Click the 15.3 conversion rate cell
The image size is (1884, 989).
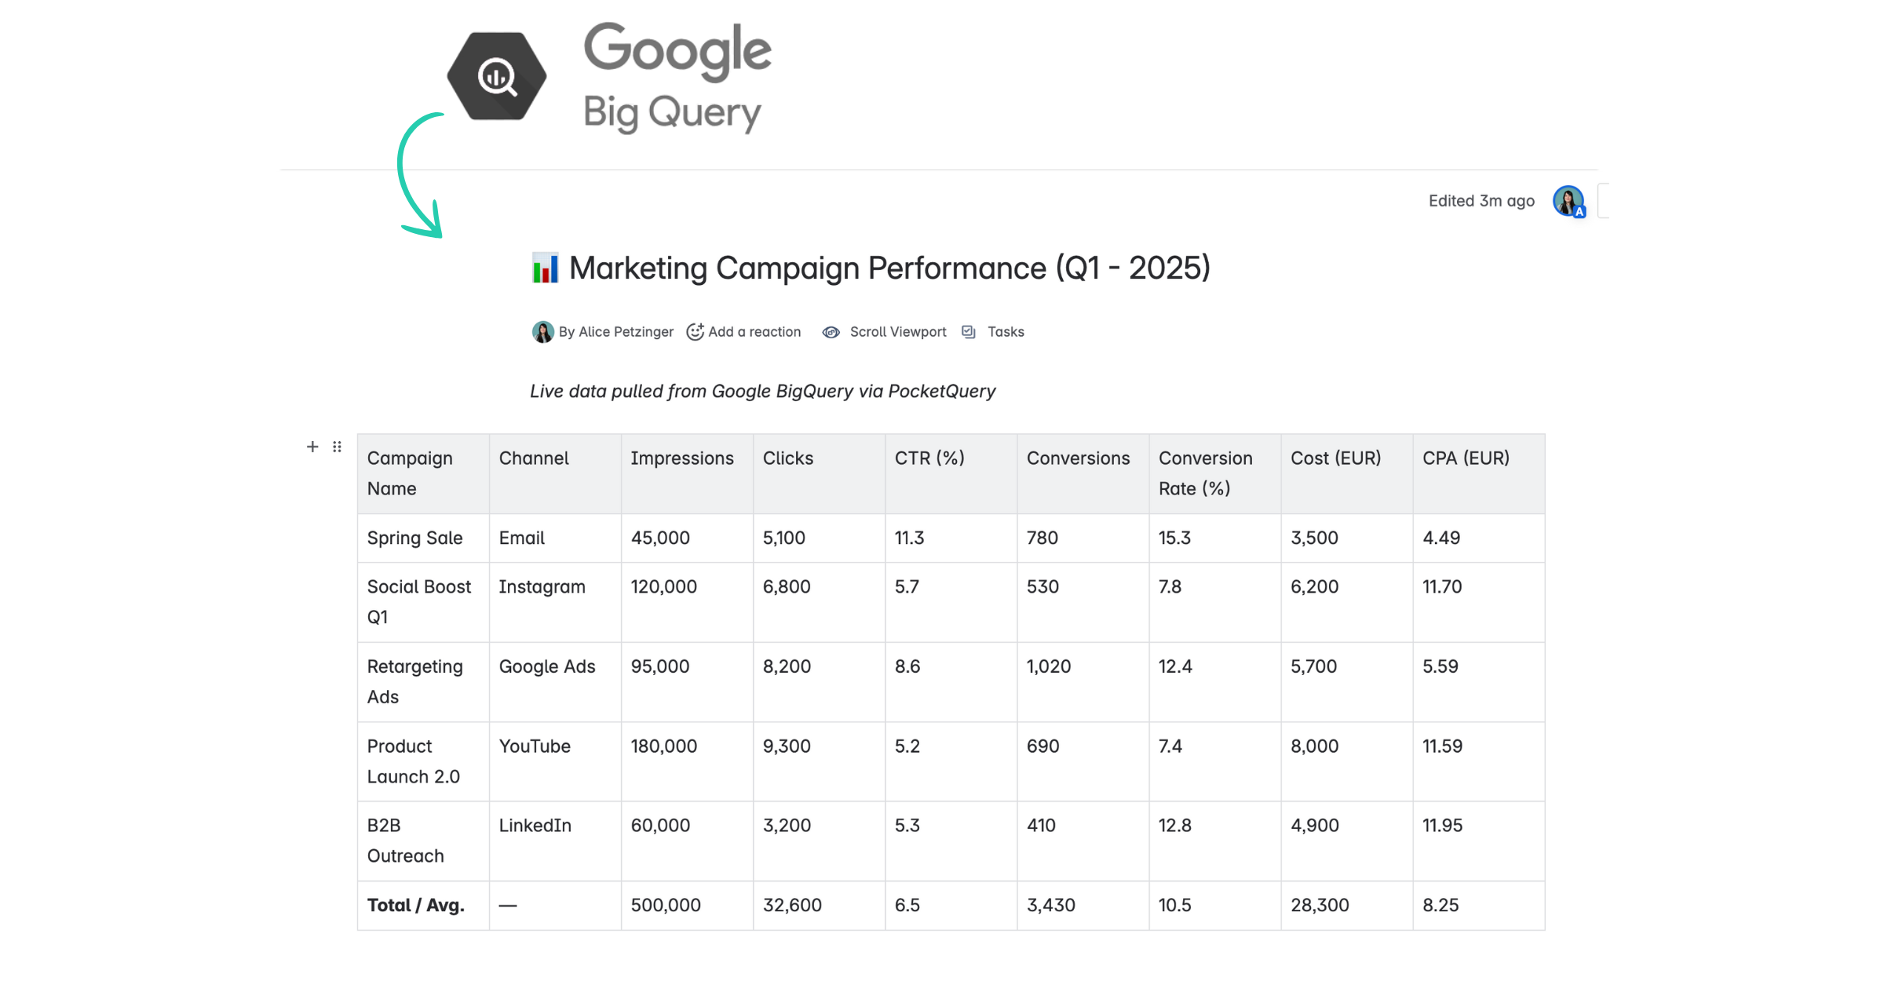pyautogui.click(x=1215, y=538)
